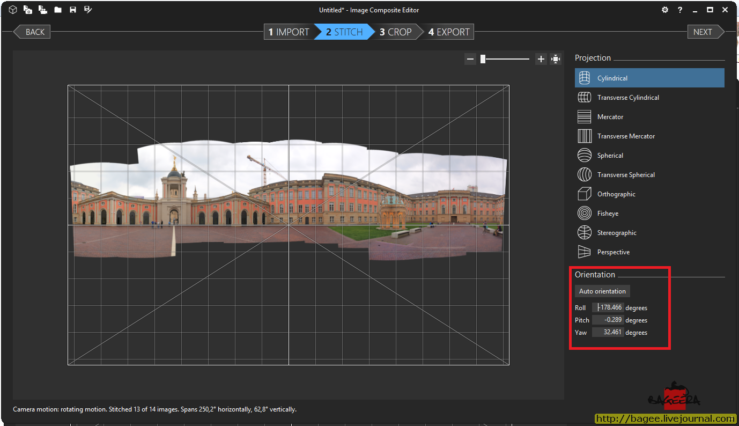This screenshot has width=739, height=426.
Task: Select Transverse Cylindrical projection label
Action: pos(629,98)
